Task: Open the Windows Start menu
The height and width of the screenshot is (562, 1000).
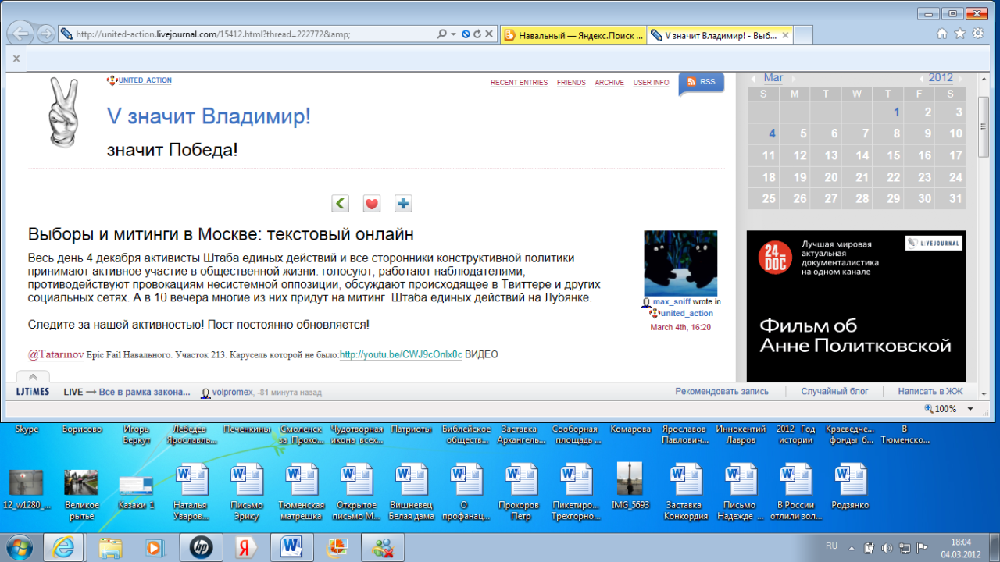Action: [x=21, y=547]
